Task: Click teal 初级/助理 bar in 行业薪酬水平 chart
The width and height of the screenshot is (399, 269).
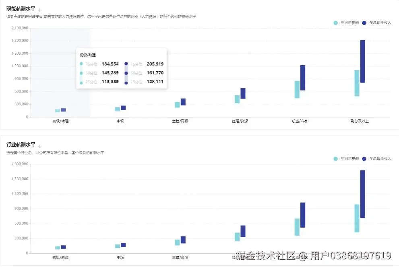Action: 58,248
